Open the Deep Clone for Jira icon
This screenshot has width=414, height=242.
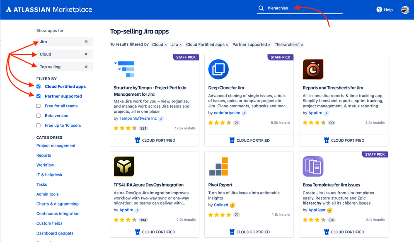(x=218, y=69)
